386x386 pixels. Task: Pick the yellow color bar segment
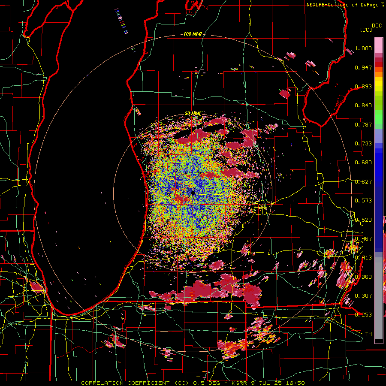pyautogui.click(x=379, y=84)
